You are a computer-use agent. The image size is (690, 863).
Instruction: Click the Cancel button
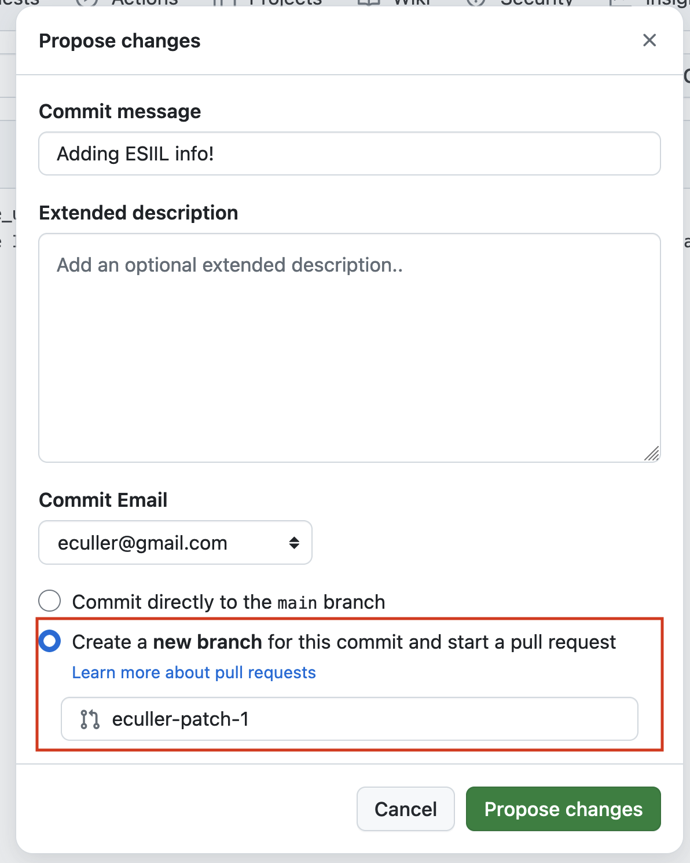click(406, 809)
